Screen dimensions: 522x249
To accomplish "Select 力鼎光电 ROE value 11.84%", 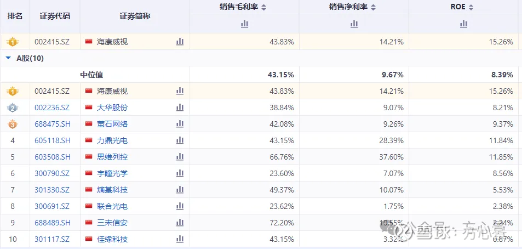I will pyautogui.click(x=501, y=140).
